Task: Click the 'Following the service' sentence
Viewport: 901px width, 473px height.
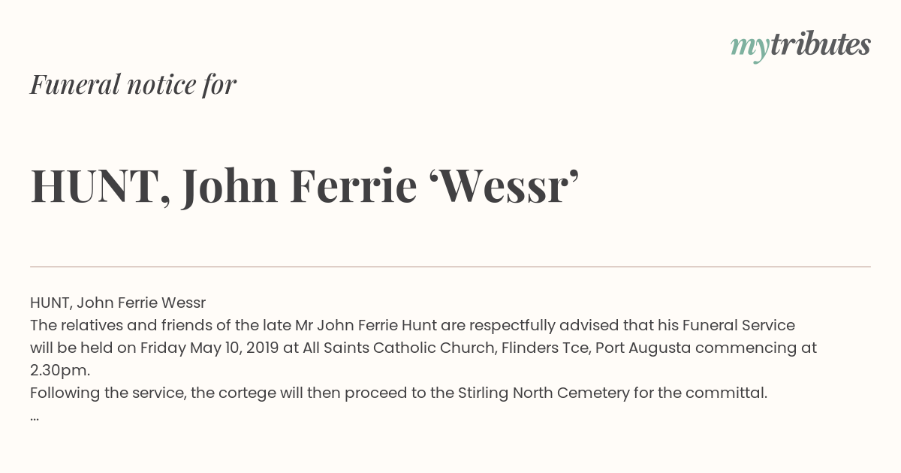Action: tap(399, 393)
